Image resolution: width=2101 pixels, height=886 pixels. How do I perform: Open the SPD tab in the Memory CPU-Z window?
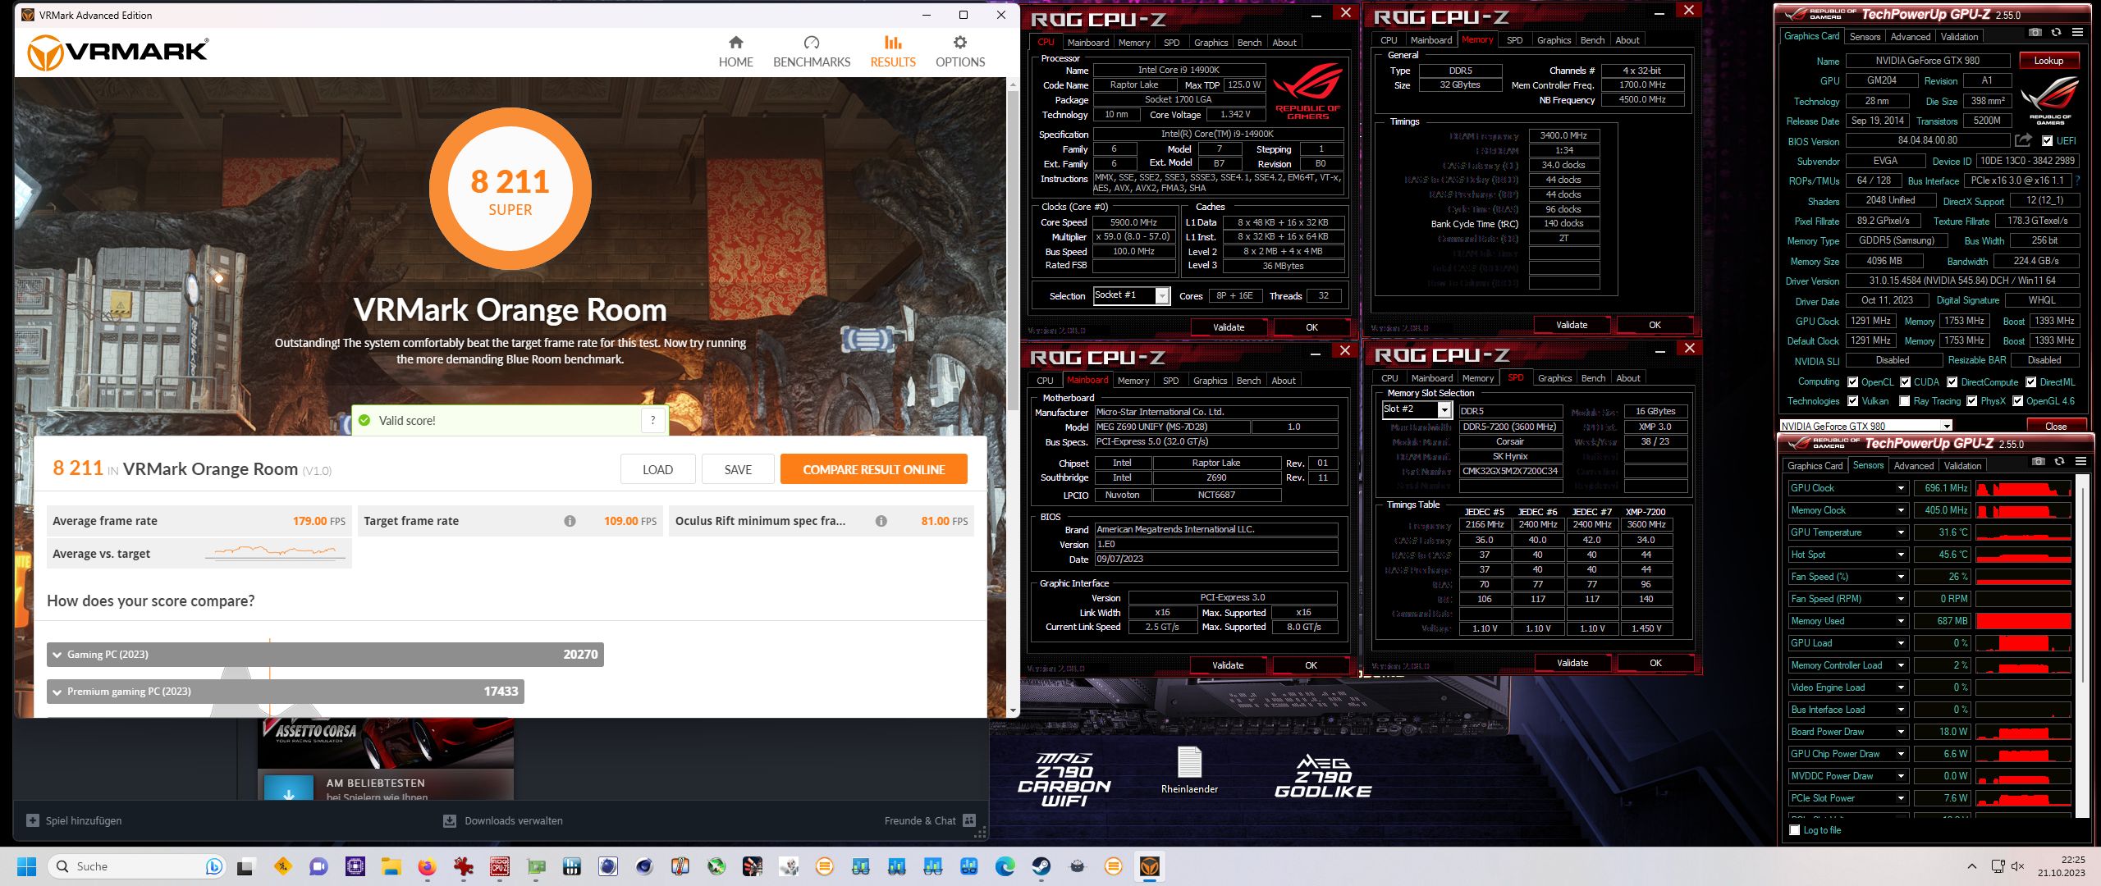(x=1514, y=40)
